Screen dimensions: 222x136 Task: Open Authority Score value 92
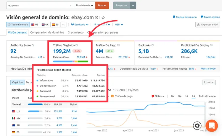tap(13, 51)
